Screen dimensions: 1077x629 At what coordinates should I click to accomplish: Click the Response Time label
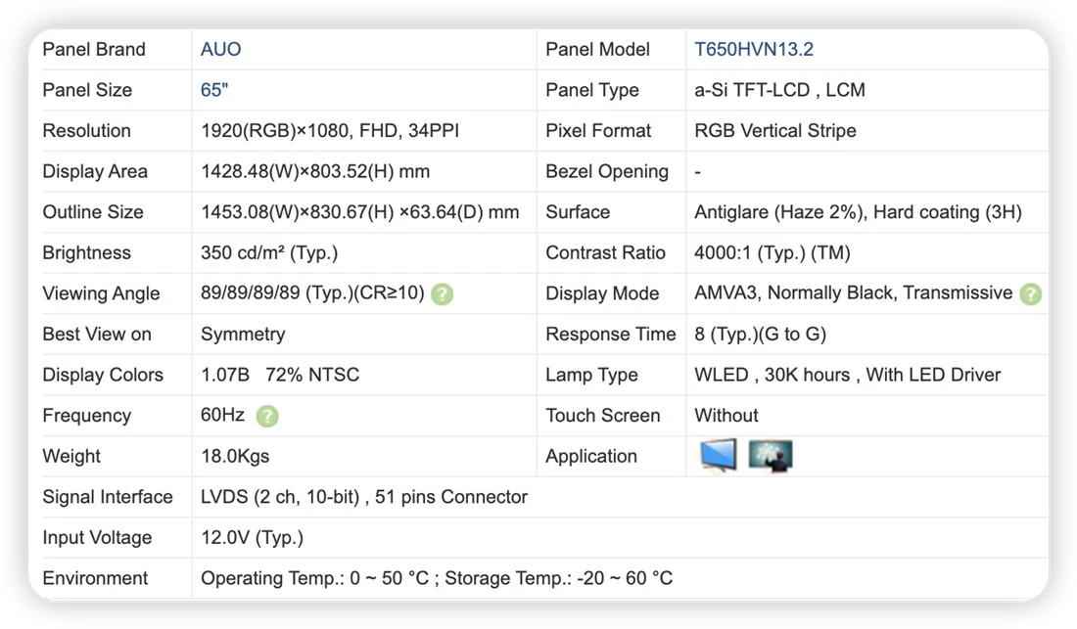[611, 334]
